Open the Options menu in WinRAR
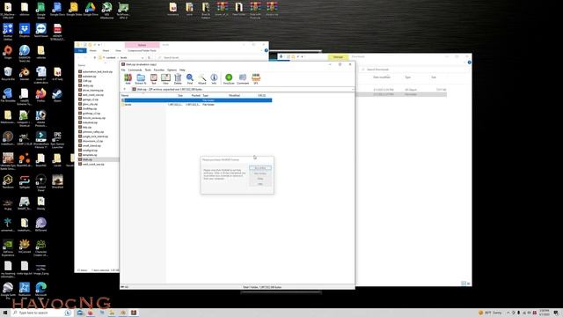Viewport: 563px width, 317px height. tap(172, 70)
